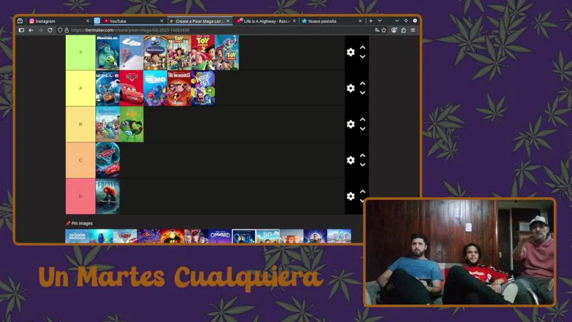Screen dimensions: 572x322
Task: Select The Incredibles poster in A tier
Action: (x=179, y=88)
